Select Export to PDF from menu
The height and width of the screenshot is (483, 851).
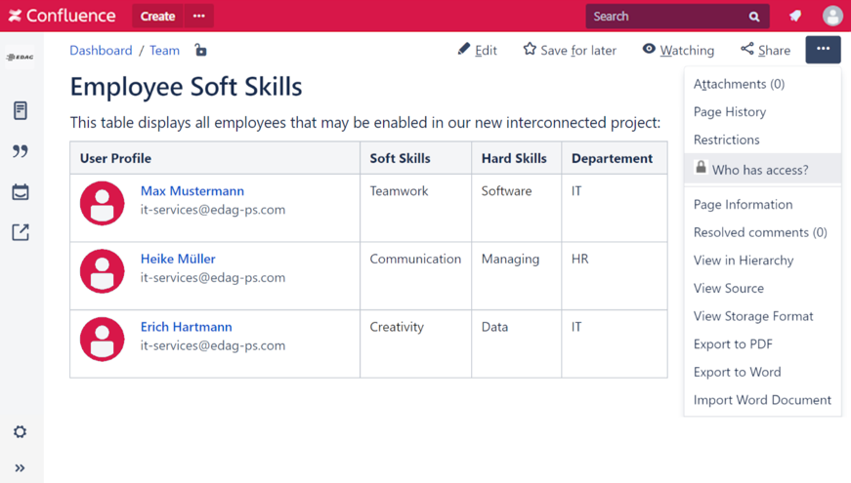coord(733,344)
